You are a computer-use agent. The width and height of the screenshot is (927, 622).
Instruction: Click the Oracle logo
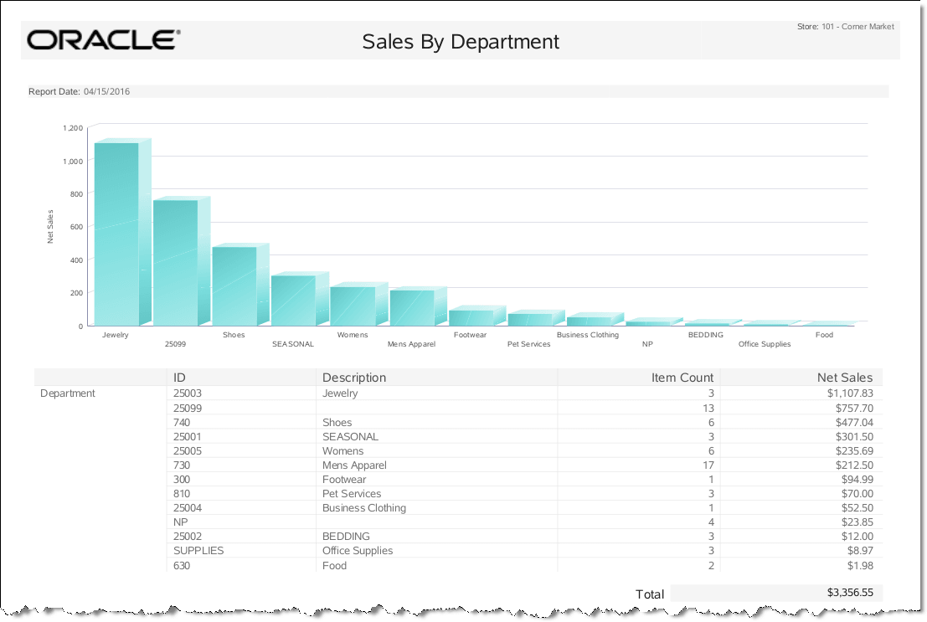104,39
